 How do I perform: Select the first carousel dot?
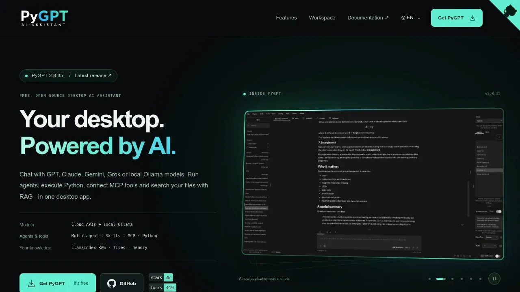tap(429, 279)
